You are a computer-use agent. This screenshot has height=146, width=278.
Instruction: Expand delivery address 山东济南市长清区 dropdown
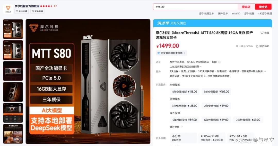click(x=185, y=67)
